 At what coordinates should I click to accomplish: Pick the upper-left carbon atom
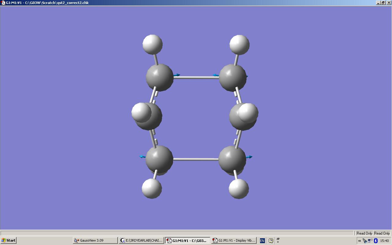[160, 77]
